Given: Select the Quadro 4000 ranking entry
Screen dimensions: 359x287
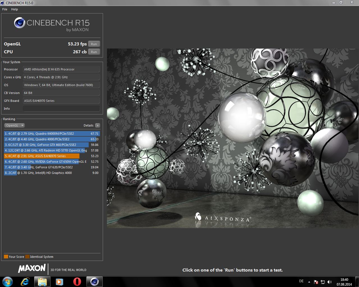Looking at the screenshot, I should pos(52,139).
